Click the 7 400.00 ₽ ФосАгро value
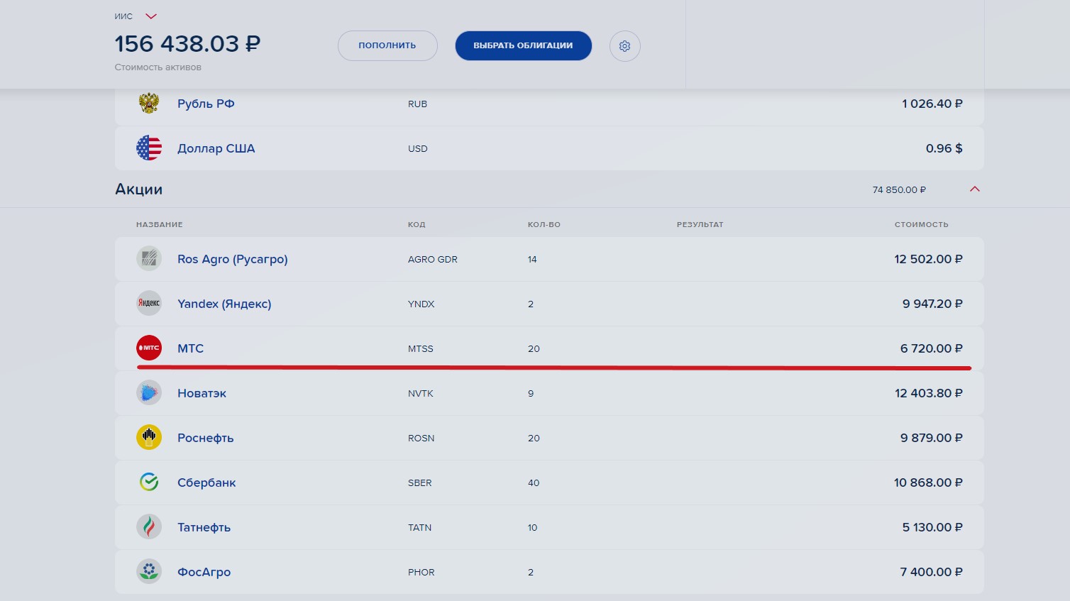The image size is (1070, 601). (x=932, y=572)
